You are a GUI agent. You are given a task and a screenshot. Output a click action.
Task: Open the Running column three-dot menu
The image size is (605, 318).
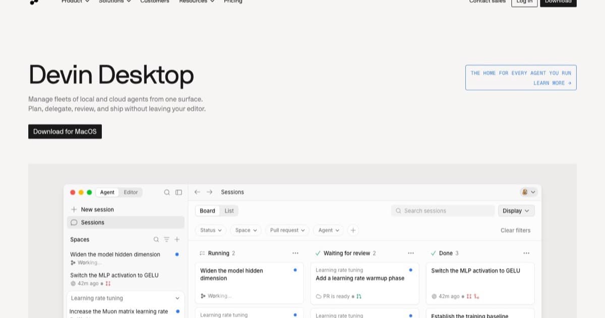pyautogui.click(x=295, y=253)
